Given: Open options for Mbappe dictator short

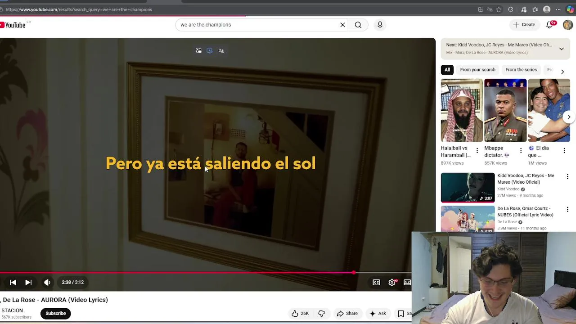Looking at the screenshot, I should (x=521, y=151).
